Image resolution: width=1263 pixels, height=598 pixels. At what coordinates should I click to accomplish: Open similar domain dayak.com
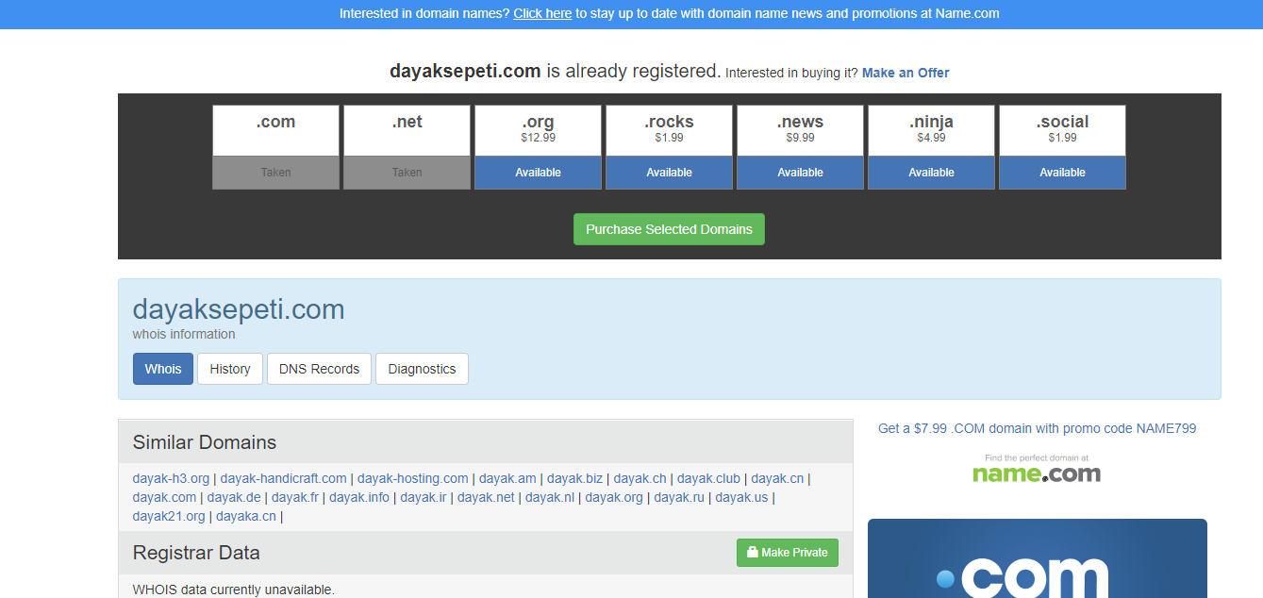click(x=165, y=497)
